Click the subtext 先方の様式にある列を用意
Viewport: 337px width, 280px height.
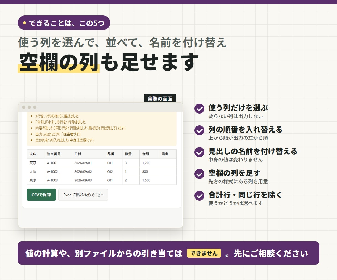[238, 181]
